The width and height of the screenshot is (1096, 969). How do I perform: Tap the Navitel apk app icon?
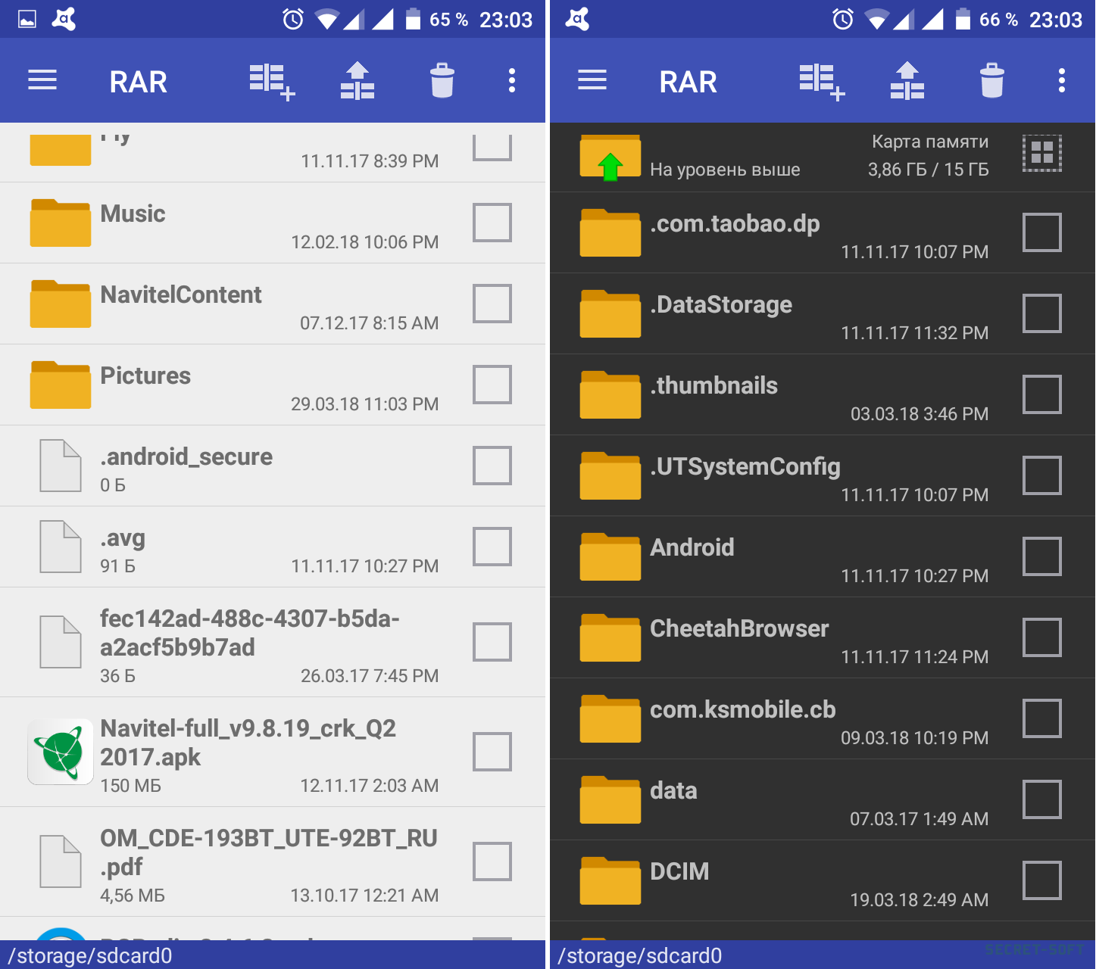pos(61,752)
